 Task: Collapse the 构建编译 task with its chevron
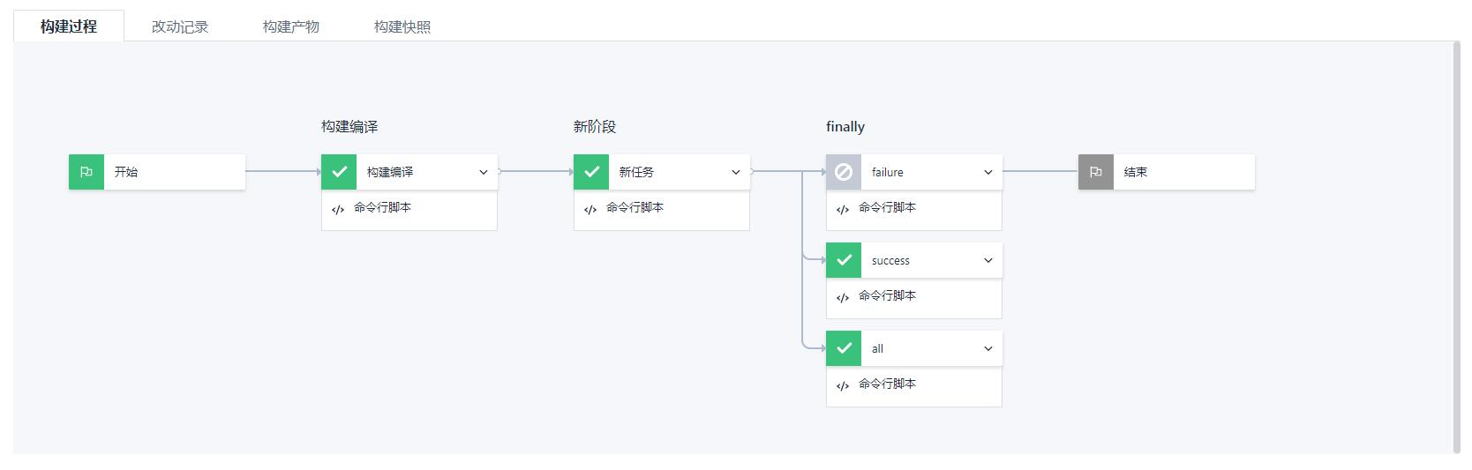(x=484, y=172)
